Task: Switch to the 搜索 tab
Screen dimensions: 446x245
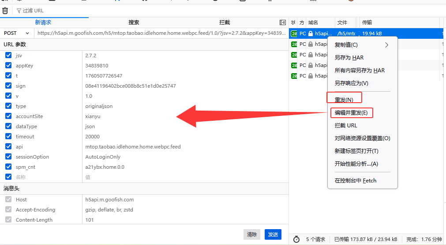Action: 134,22
